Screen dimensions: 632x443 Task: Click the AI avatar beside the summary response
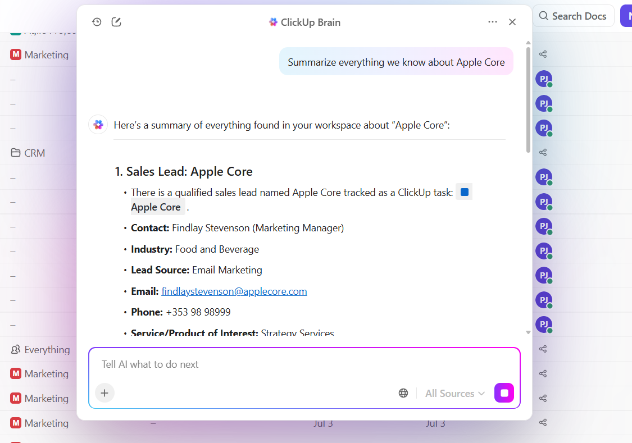pos(98,125)
